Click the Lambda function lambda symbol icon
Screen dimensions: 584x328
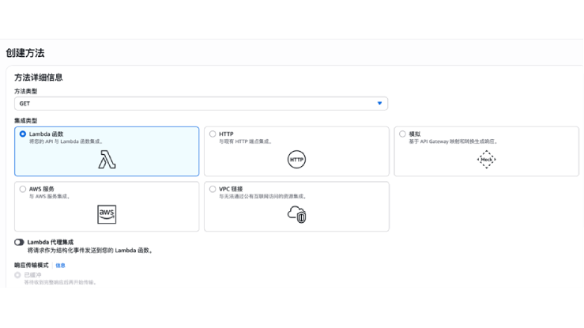click(x=107, y=160)
